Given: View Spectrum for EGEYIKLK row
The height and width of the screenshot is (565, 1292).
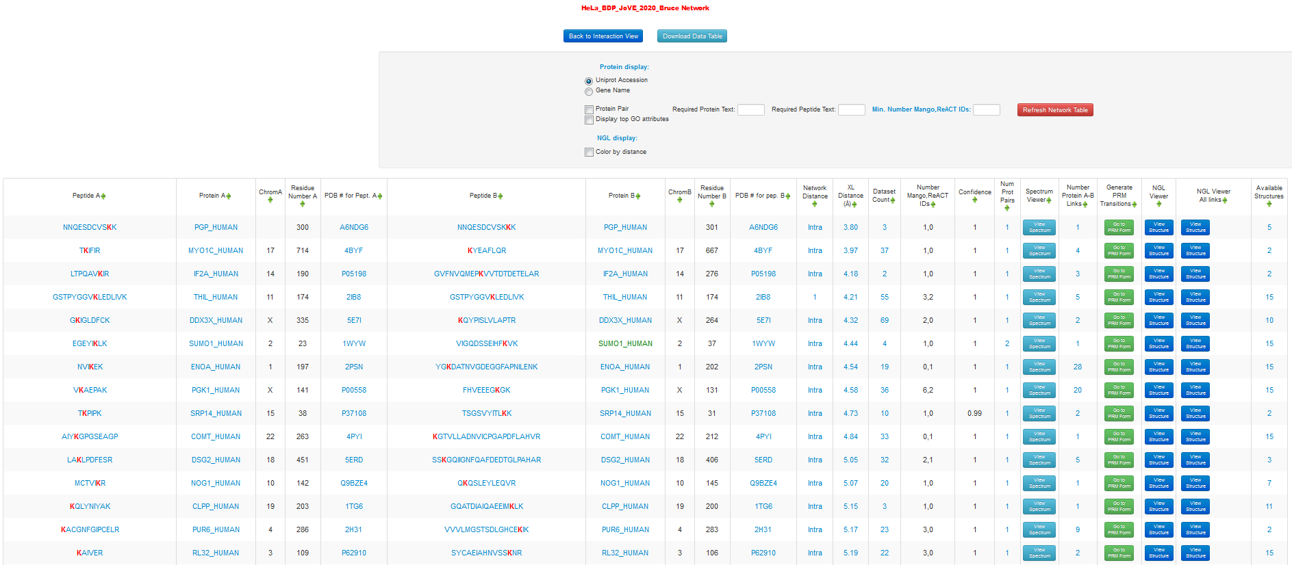Looking at the screenshot, I should 1039,344.
